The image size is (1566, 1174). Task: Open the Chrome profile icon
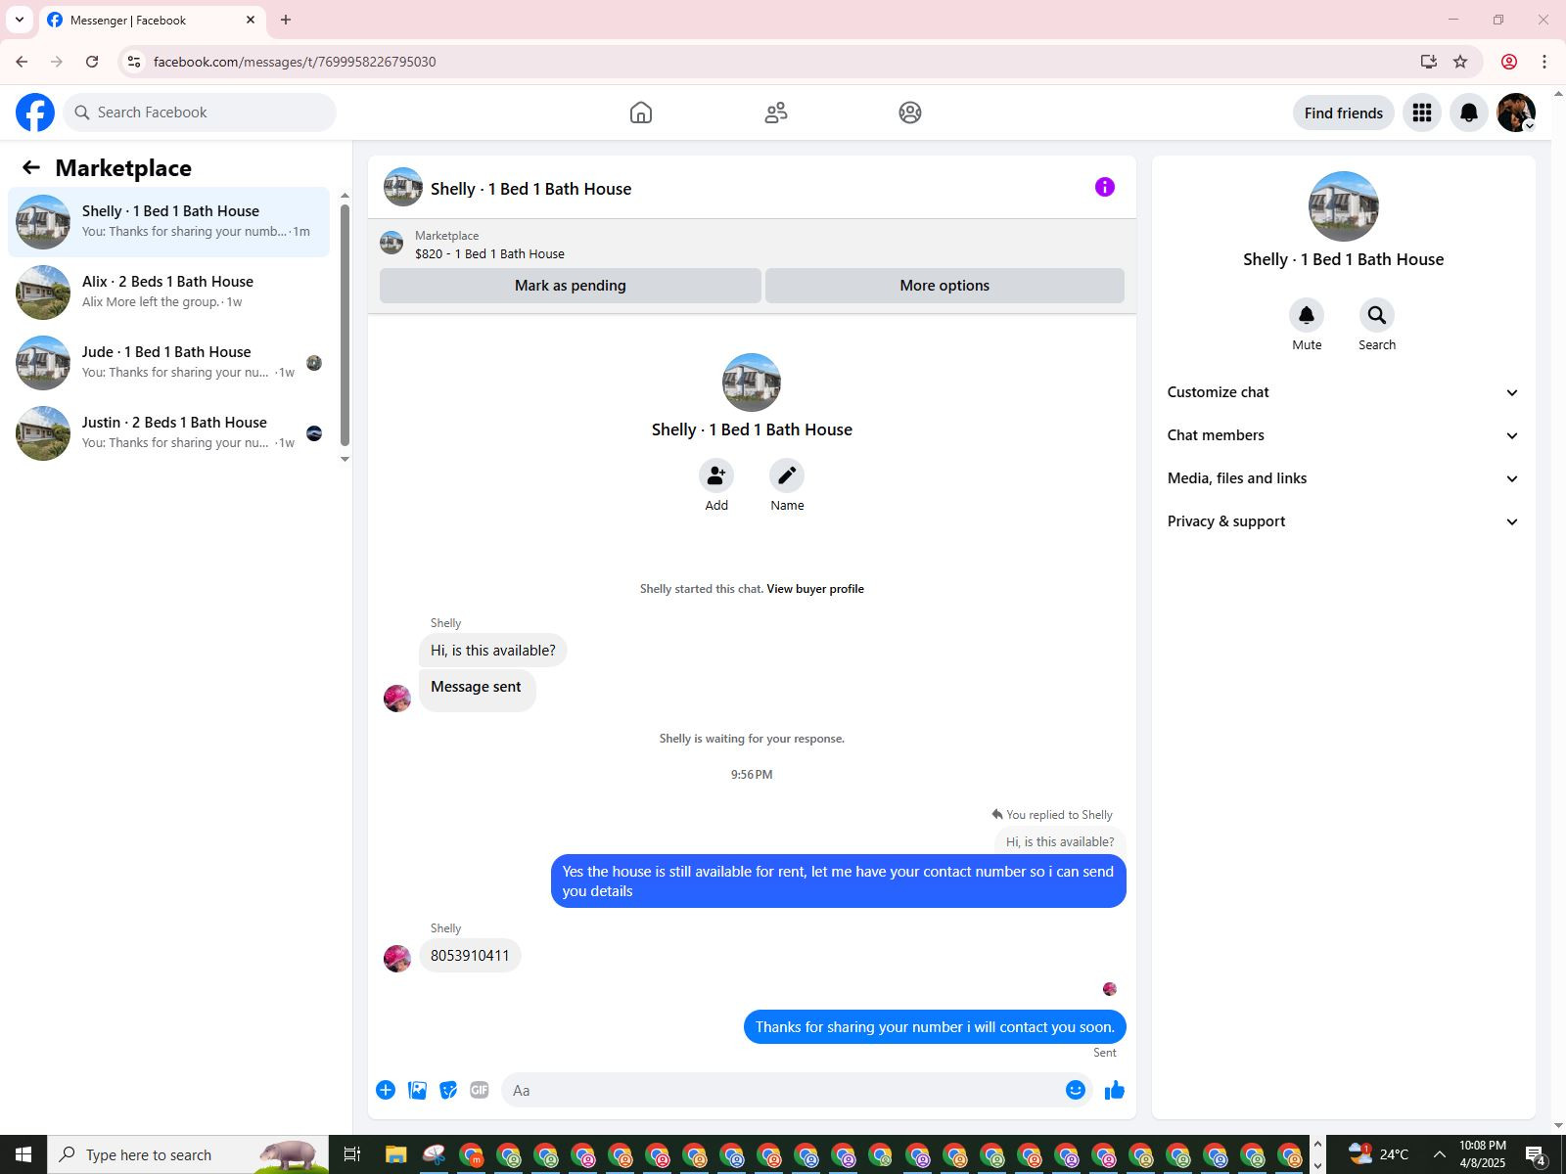[x=1509, y=62]
